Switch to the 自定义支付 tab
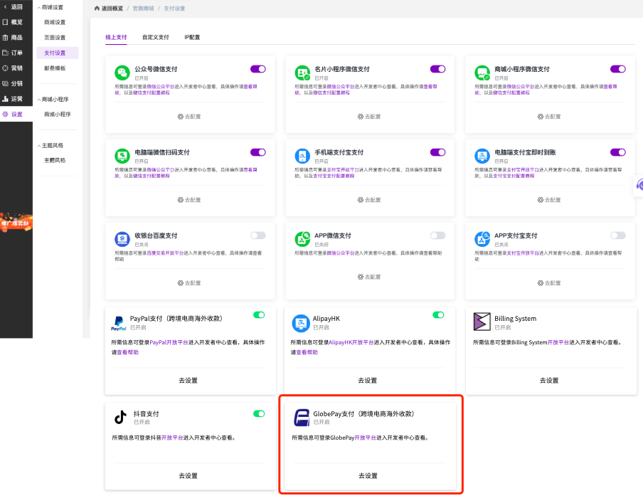The width and height of the screenshot is (643, 503). [x=156, y=37]
